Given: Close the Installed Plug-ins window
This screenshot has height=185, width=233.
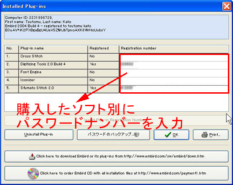Looking at the screenshot, I should (x=226, y=7).
